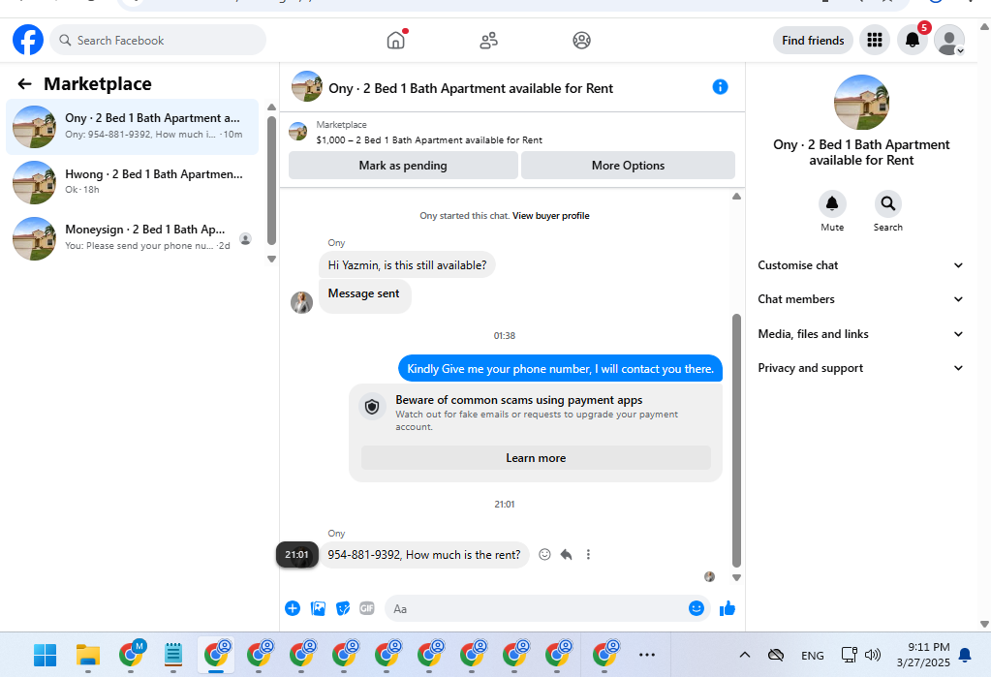This screenshot has height=677, width=991.
Task: Click Mark as pending button
Action: 403,166
